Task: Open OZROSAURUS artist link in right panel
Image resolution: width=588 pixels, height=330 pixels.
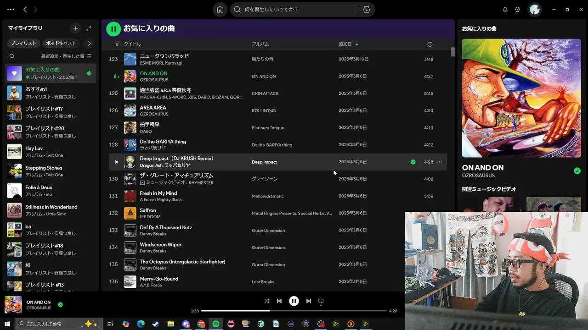Action: coord(478,176)
